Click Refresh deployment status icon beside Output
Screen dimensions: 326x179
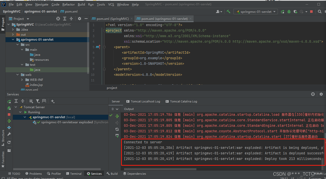[117, 129]
